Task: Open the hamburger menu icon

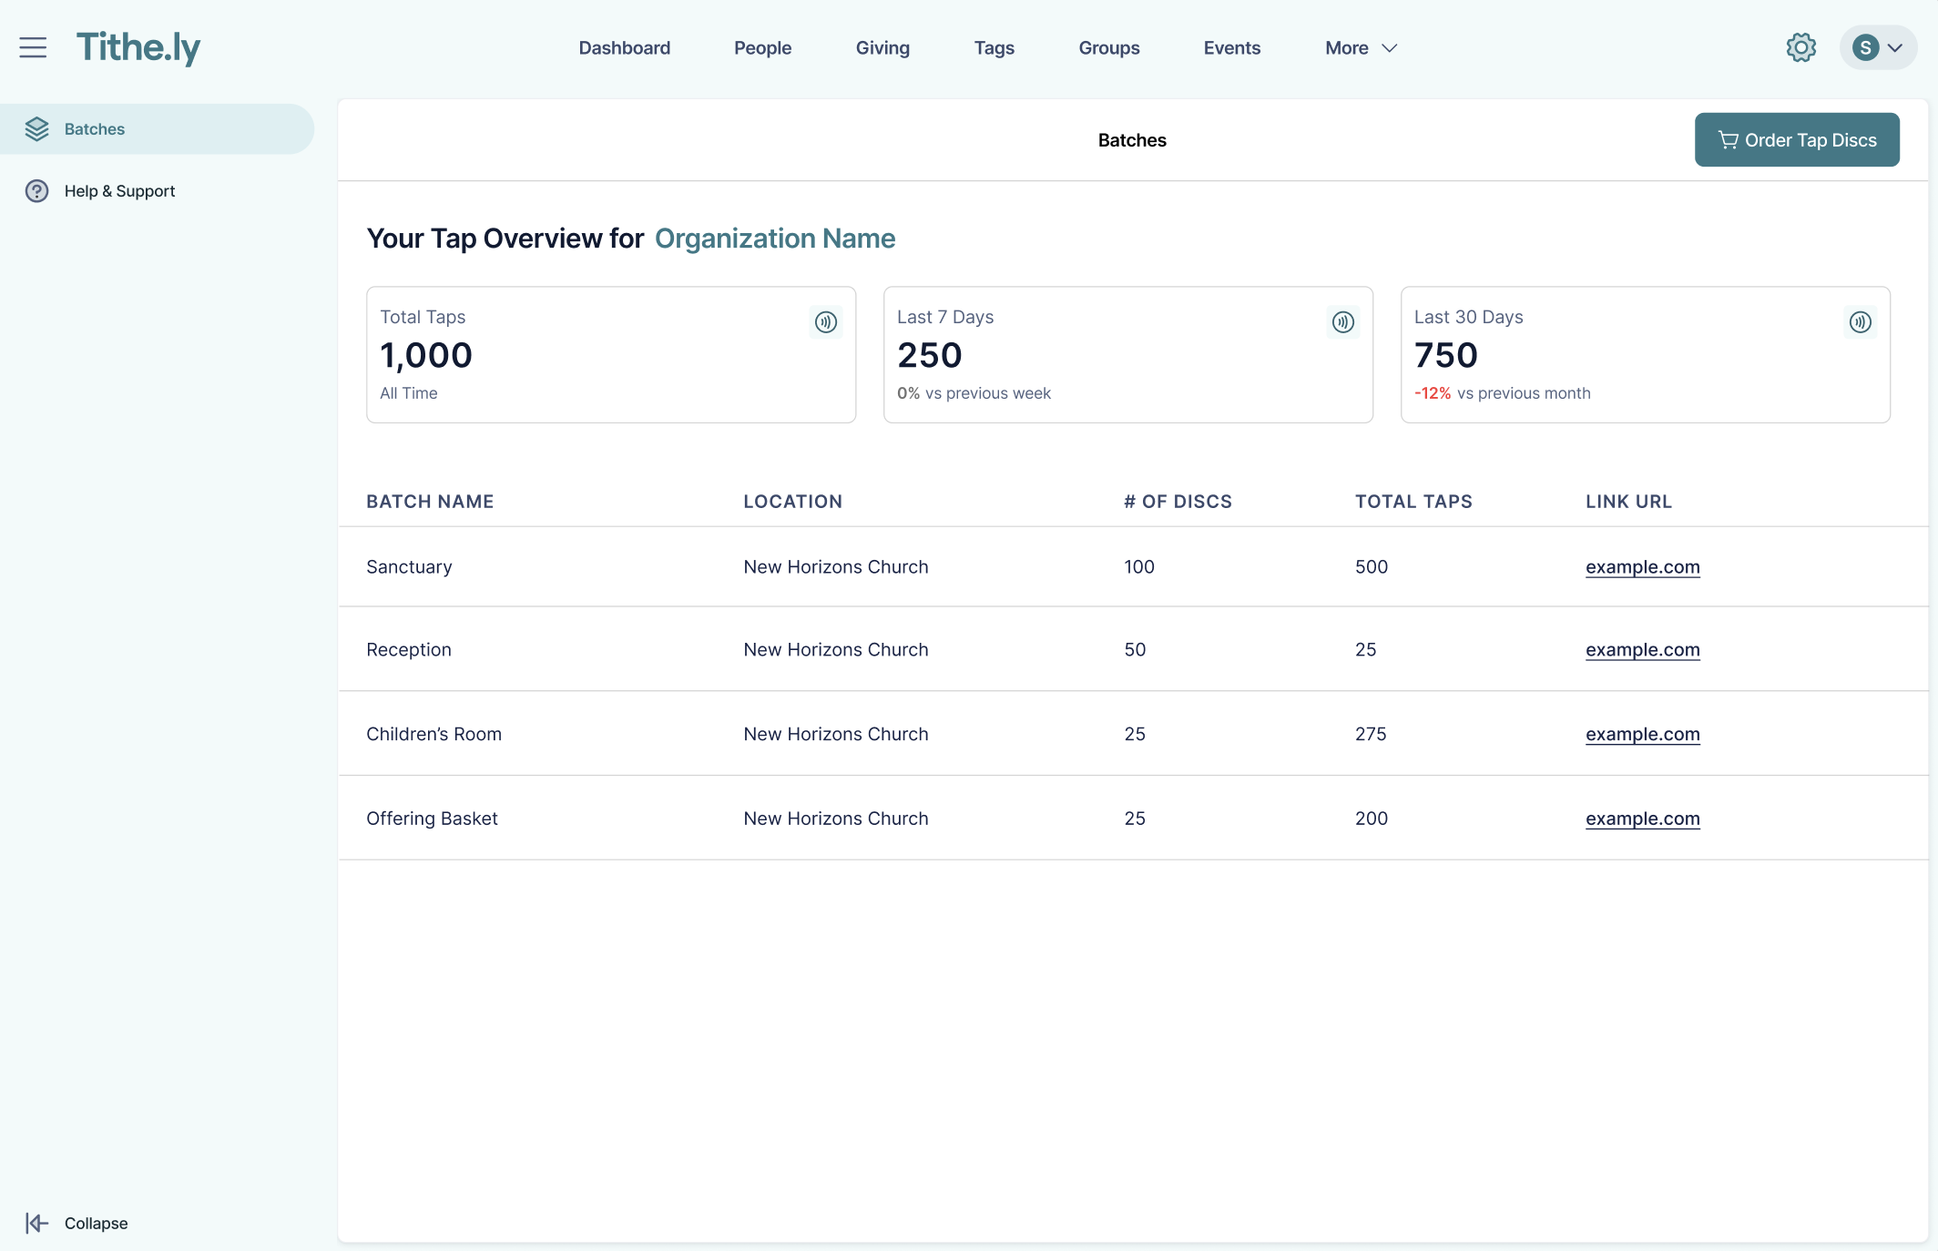Action: pos(33,47)
